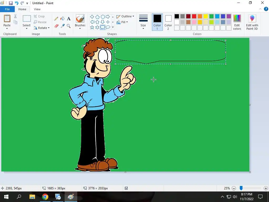Choose the Rounded rectangular callout shape
Viewport: 269px width, 202px height.
[x=103, y=27]
